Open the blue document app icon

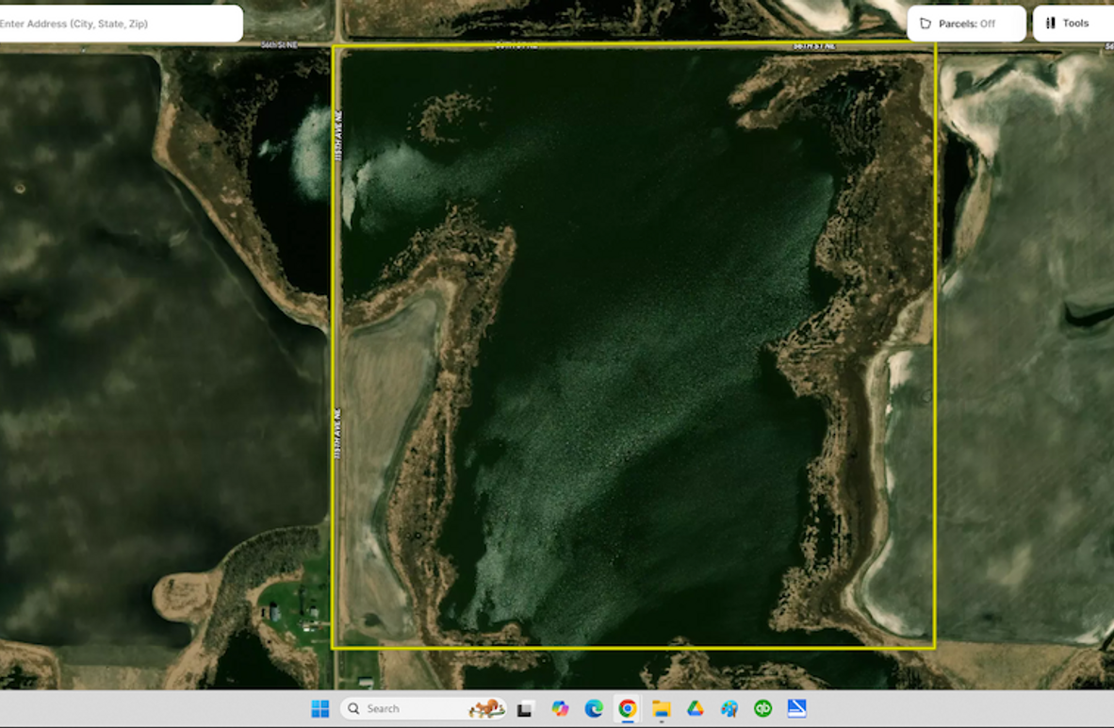[x=796, y=708]
